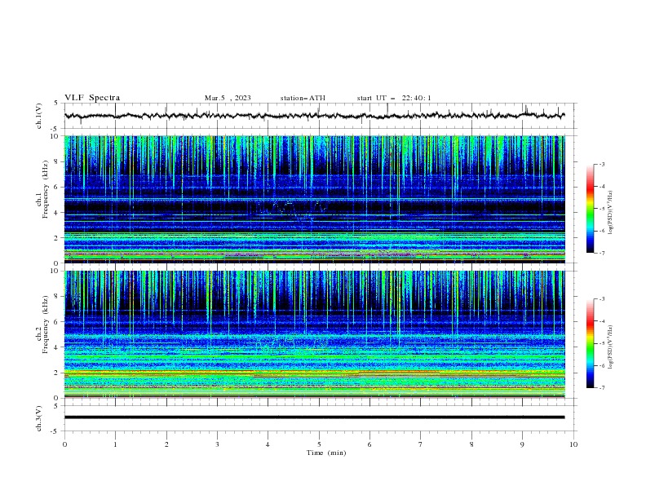Click the ch.1 colorbar "log(PSD)(V²/Hz)" label

tap(611, 213)
